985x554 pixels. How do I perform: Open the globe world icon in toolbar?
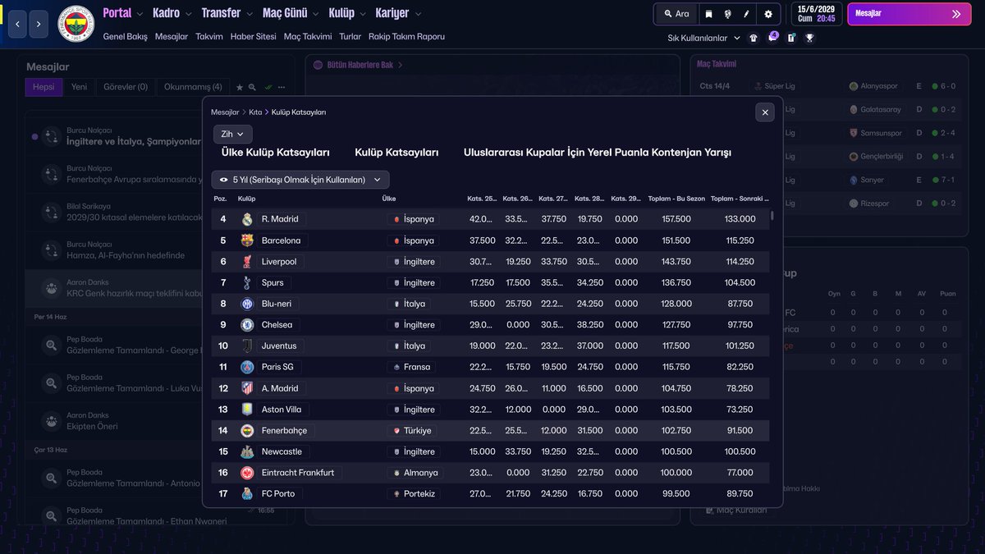(x=728, y=14)
